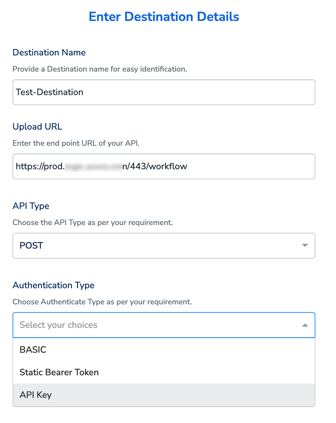This screenshot has height=423, width=336.
Task: Open the API Type dropdown showing POST
Action: (x=164, y=246)
